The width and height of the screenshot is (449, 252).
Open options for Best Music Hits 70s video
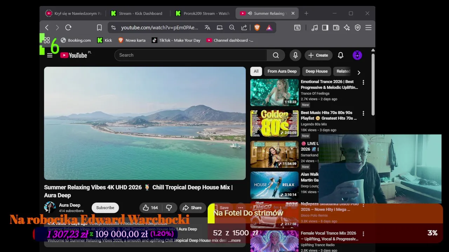click(x=363, y=113)
